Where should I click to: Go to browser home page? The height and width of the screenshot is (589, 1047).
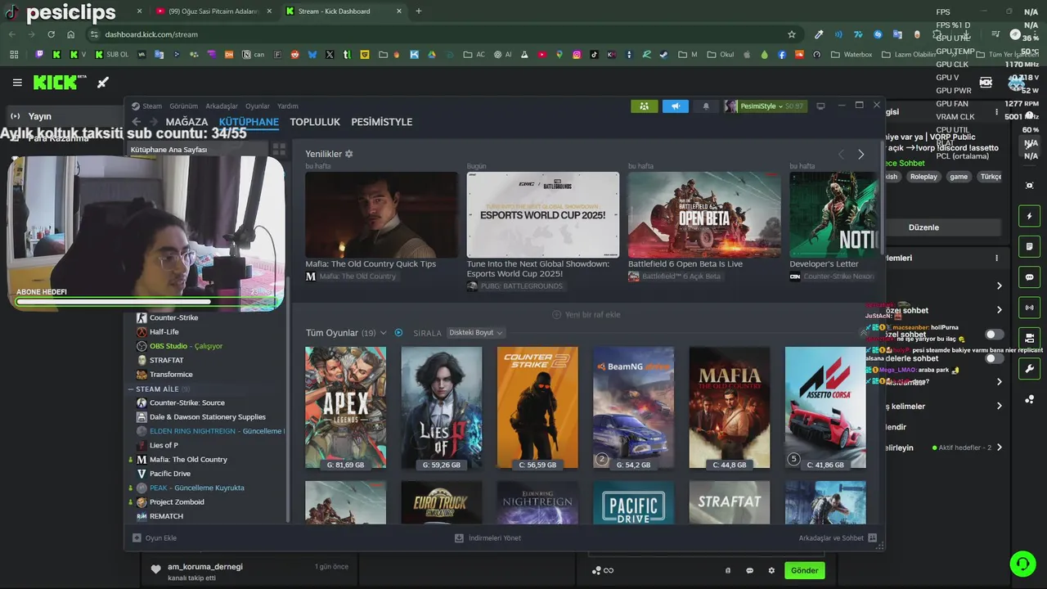71,34
